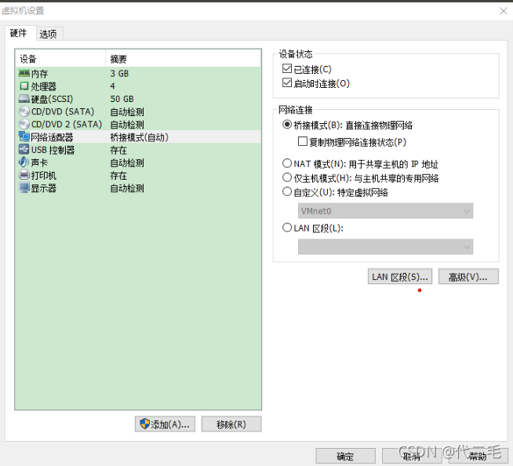Click the CD/DVD 2 (SATA) disc icon
513x466 pixels.
(x=24, y=125)
